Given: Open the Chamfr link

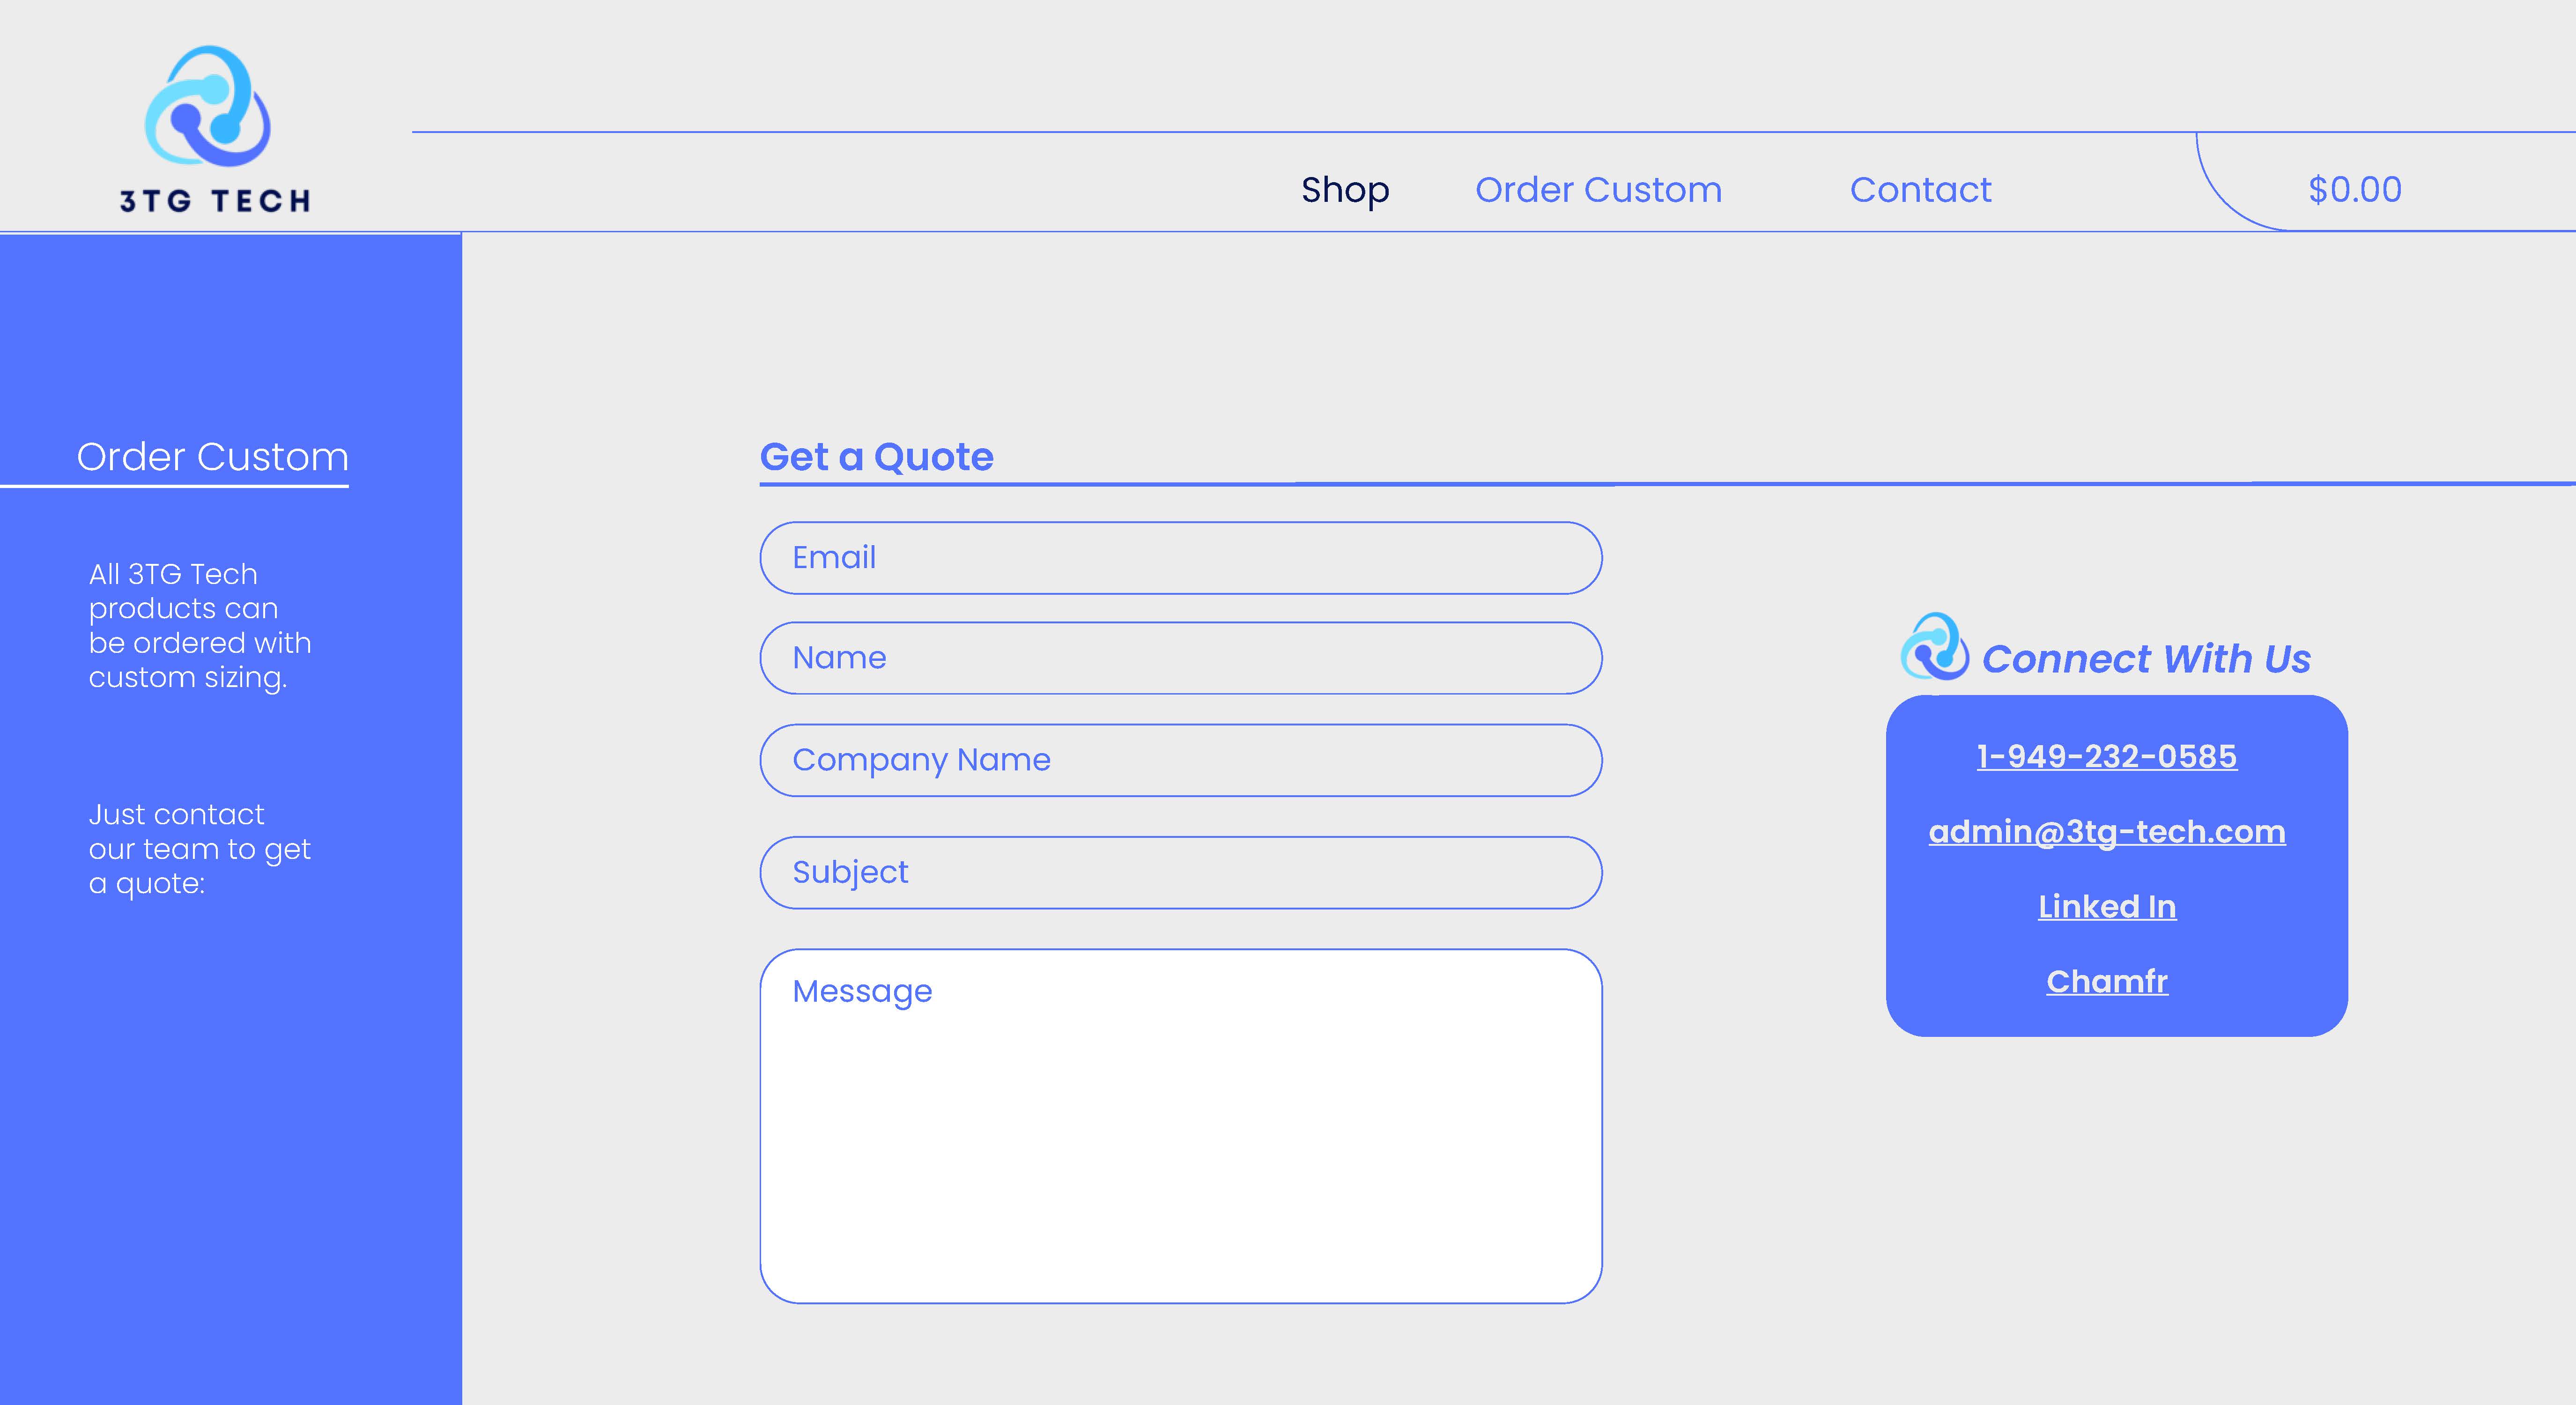Looking at the screenshot, I should 2106,981.
